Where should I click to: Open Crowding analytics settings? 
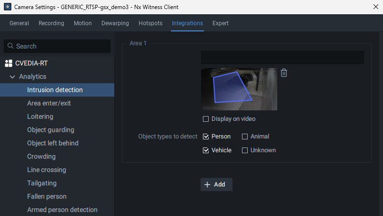[x=57, y=157]
